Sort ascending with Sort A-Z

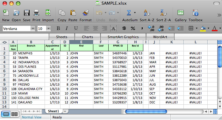pos(147,13)
